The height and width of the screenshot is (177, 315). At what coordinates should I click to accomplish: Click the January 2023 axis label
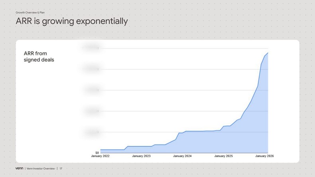click(141, 156)
